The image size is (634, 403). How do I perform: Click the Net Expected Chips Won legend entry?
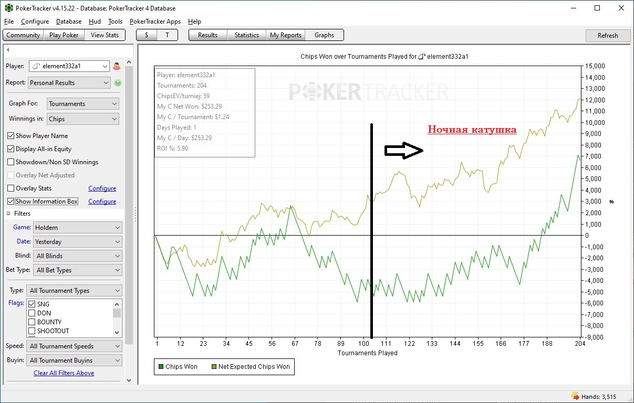250,367
